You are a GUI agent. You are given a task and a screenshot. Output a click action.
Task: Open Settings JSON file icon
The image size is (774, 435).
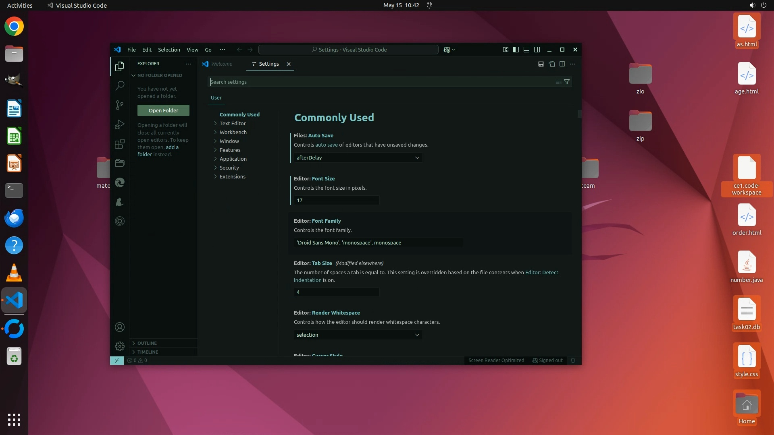tap(551, 64)
